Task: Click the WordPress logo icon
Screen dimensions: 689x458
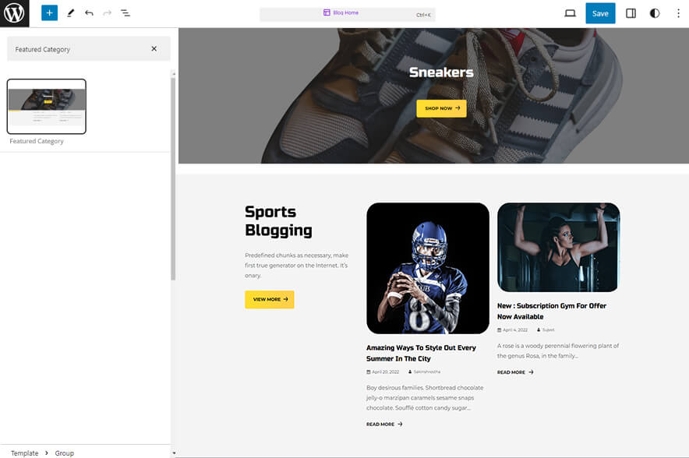Action: coord(14,13)
